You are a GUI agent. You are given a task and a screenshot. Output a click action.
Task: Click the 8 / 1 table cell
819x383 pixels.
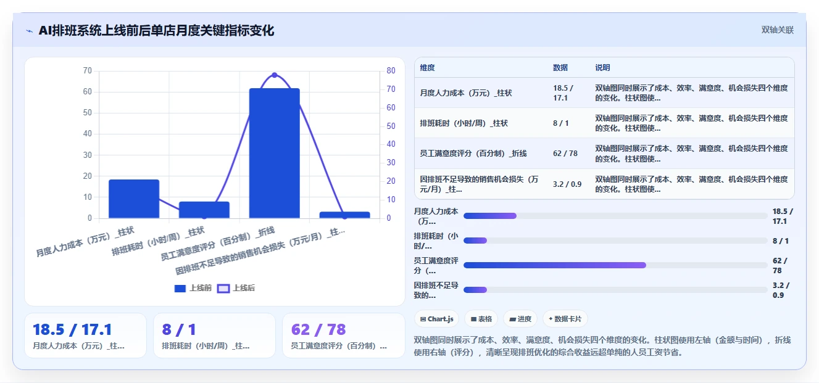[x=561, y=123]
